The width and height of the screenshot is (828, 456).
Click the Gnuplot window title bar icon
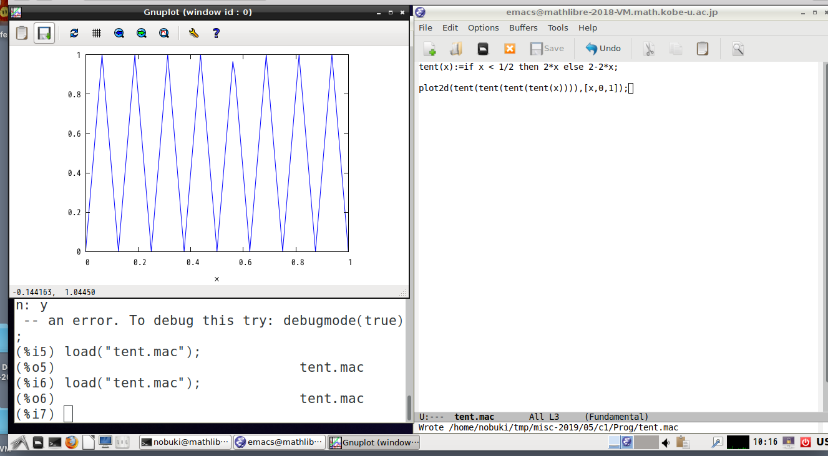click(16, 12)
